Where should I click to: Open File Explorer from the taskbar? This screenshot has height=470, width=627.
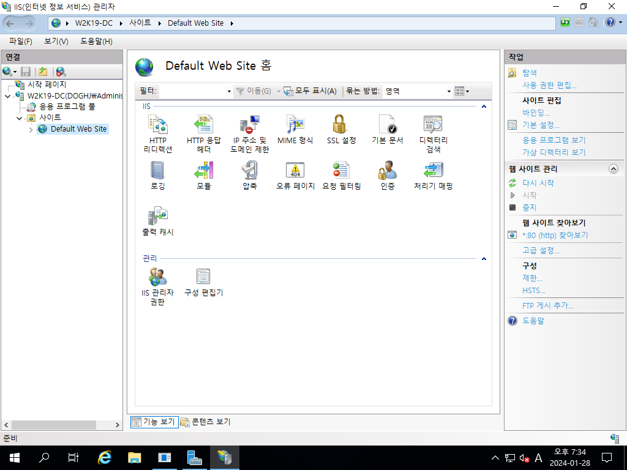coord(134,458)
